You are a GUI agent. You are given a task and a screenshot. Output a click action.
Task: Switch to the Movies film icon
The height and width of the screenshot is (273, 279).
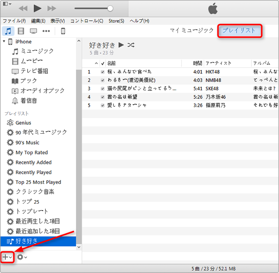21,31
